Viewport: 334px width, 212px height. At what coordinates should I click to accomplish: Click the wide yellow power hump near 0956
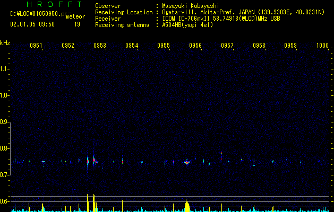[x=187, y=206]
